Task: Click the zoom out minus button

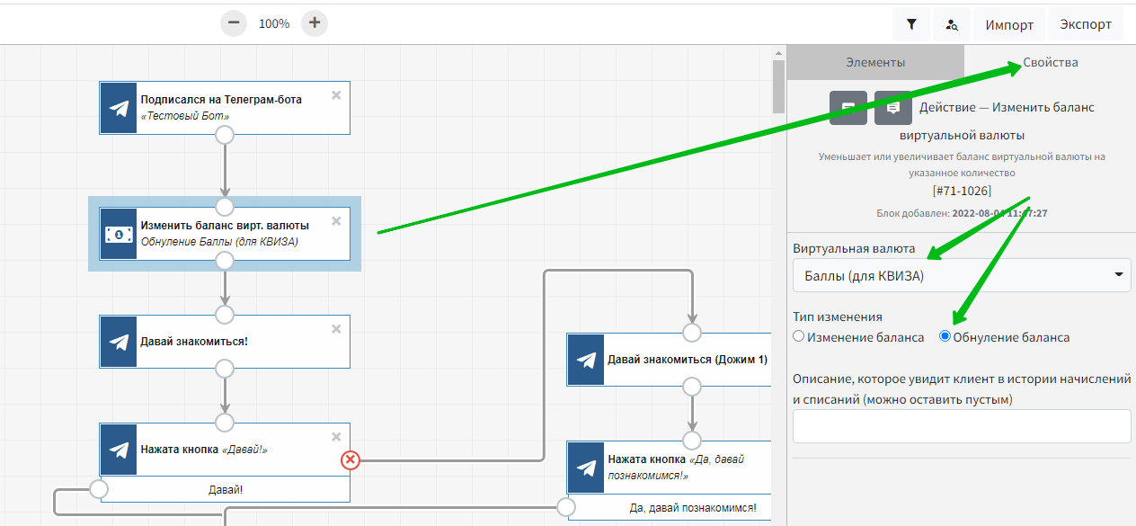Action: 234,23
